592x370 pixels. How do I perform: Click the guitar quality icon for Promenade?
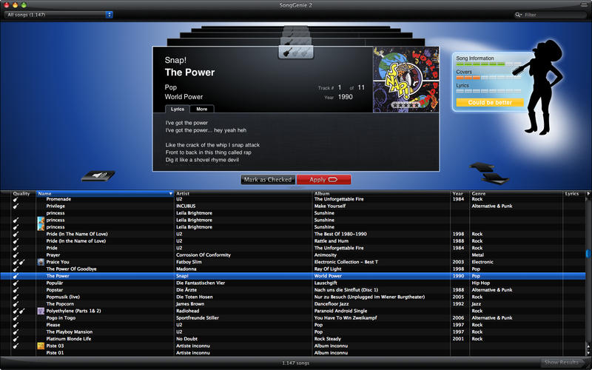tap(16, 199)
